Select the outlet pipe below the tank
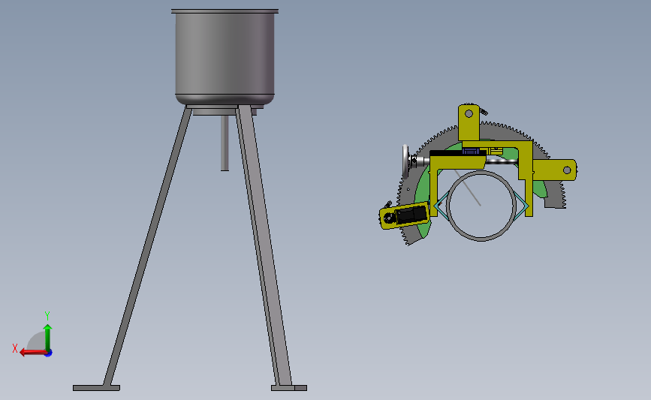The width and height of the screenshot is (651, 400). [225, 143]
